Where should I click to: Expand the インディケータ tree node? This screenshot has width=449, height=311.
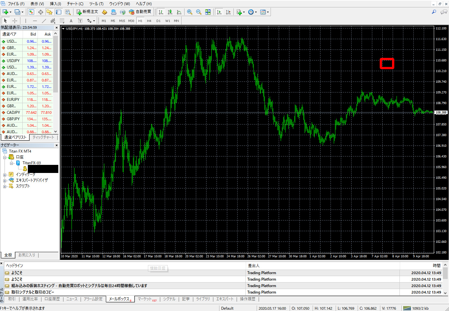click(x=5, y=175)
